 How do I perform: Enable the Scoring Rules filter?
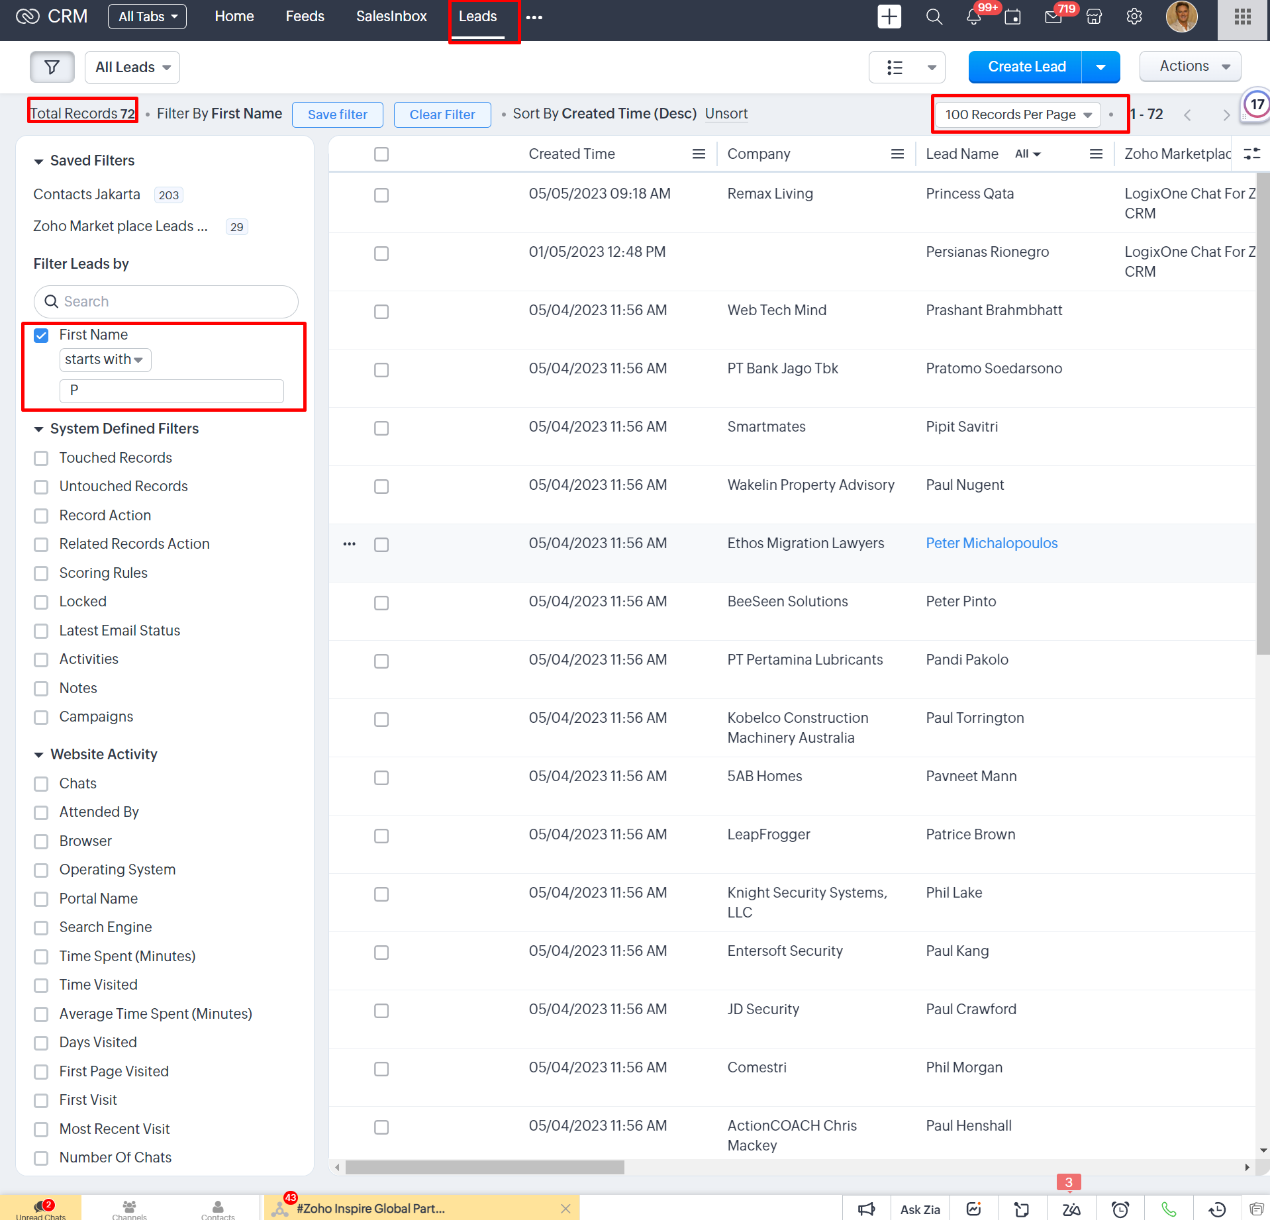click(41, 573)
